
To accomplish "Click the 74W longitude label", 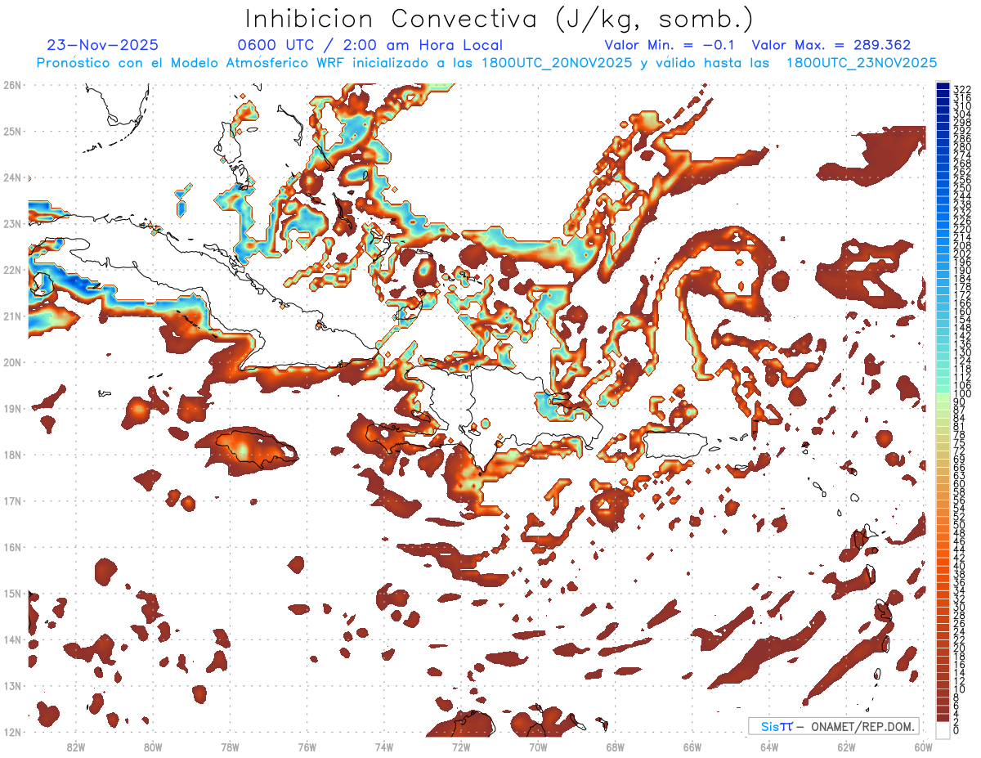I will coord(384,747).
